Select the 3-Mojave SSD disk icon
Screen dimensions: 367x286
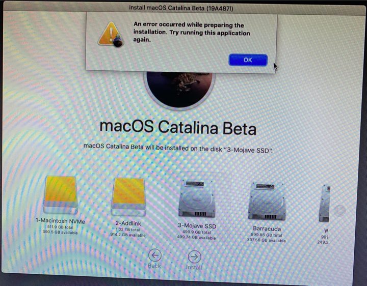point(197,199)
